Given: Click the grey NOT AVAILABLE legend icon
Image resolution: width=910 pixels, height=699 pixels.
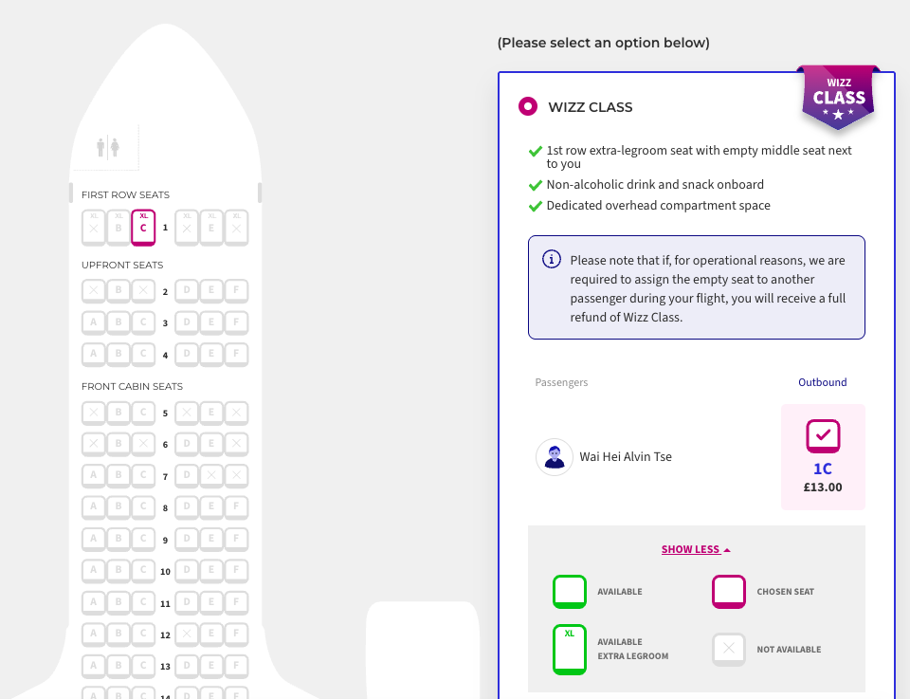Looking at the screenshot, I should tap(728, 649).
